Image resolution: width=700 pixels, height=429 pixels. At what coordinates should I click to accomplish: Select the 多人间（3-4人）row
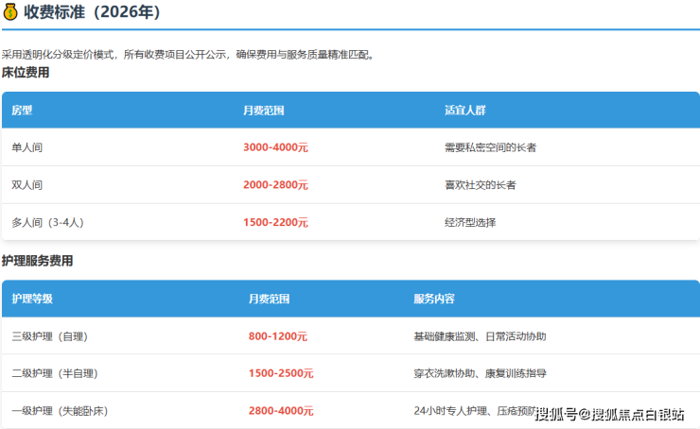48,223
